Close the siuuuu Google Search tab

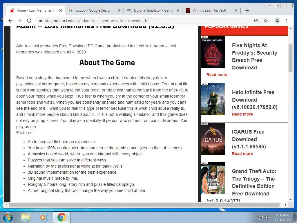pos(119,10)
